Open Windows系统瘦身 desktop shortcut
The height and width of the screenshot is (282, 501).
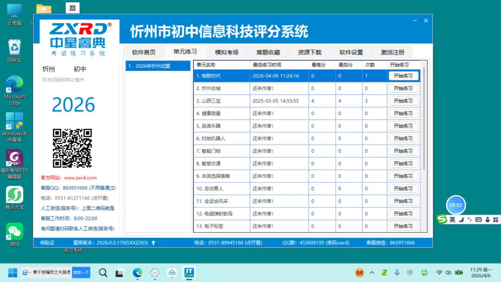tap(14, 128)
